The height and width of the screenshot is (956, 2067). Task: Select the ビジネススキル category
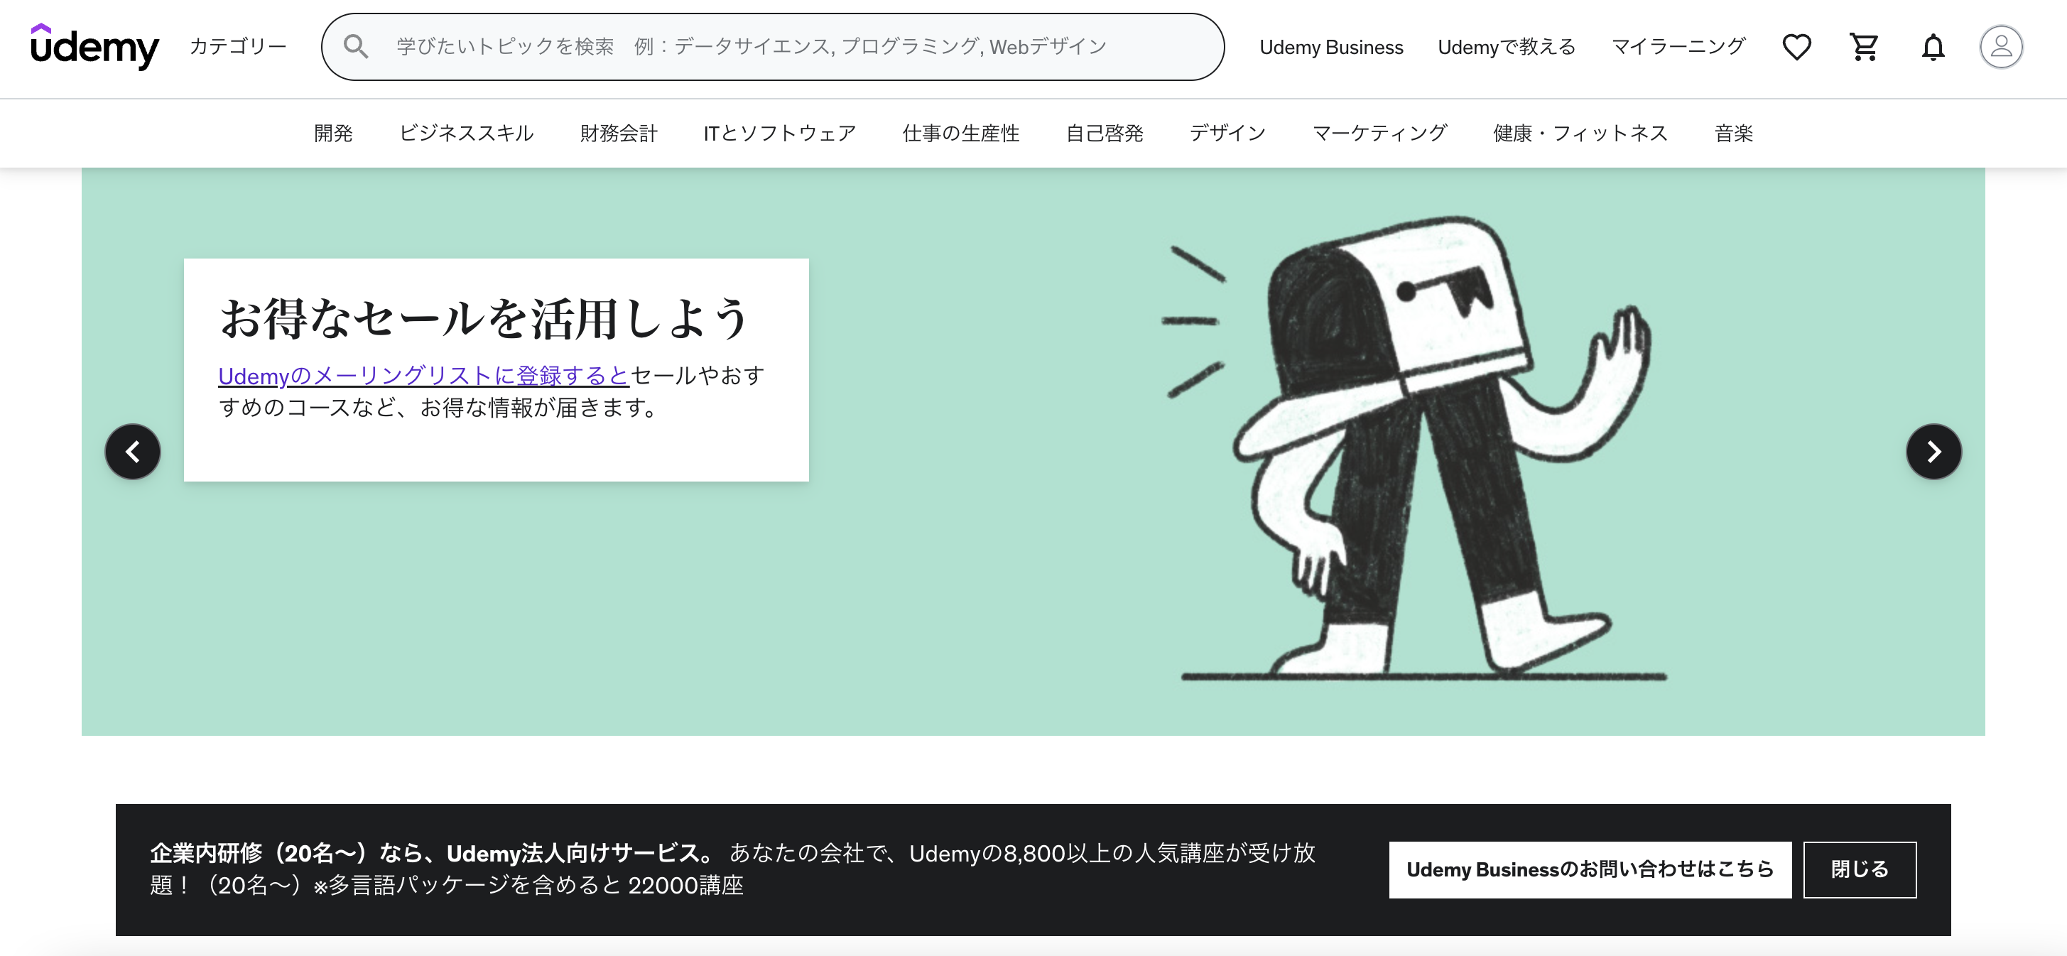point(466,133)
